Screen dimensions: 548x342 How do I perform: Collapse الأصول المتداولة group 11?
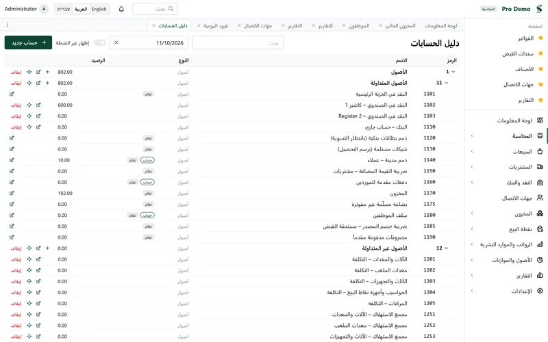[x=447, y=83]
